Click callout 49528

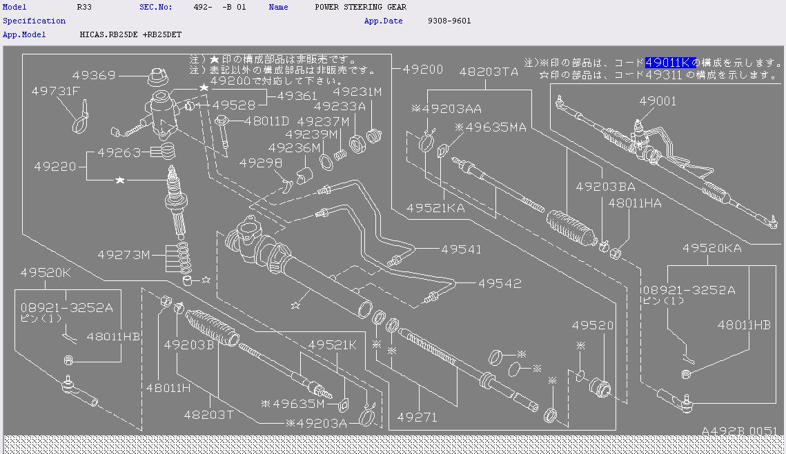tap(234, 105)
